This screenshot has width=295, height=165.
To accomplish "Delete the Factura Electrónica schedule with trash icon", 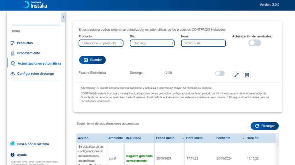I will pos(247,75).
